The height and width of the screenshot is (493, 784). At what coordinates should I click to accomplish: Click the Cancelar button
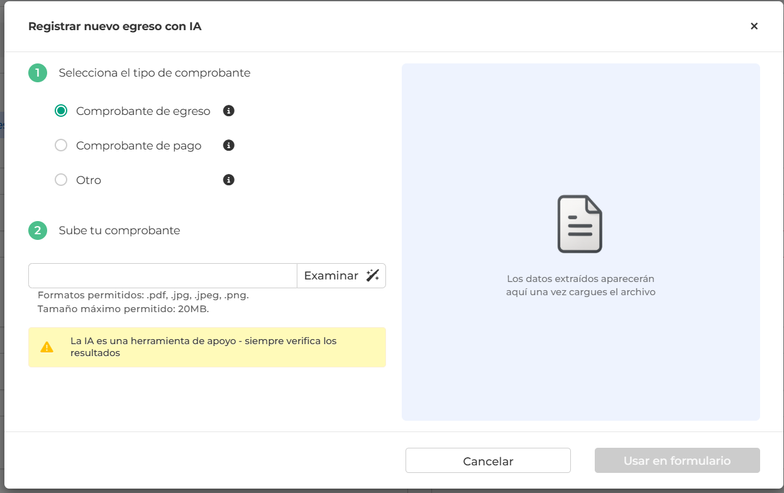pos(488,461)
